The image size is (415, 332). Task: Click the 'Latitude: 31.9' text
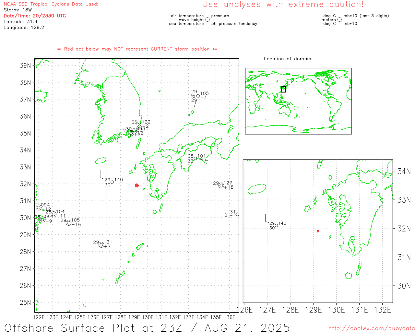click(20, 22)
